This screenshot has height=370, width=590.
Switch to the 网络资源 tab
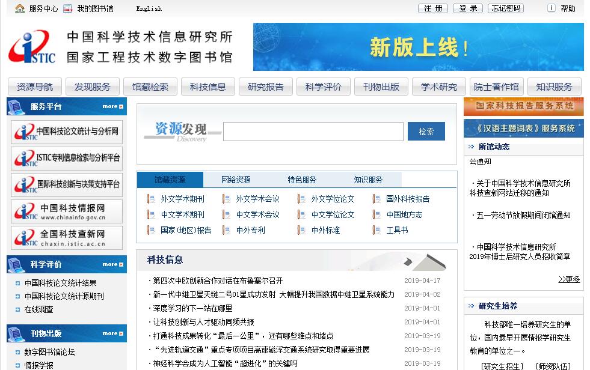pyautogui.click(x=236, y=180)
